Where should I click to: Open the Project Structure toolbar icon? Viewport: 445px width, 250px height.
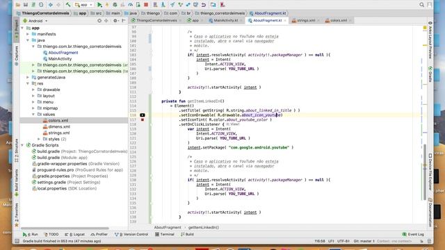(213, 5)
